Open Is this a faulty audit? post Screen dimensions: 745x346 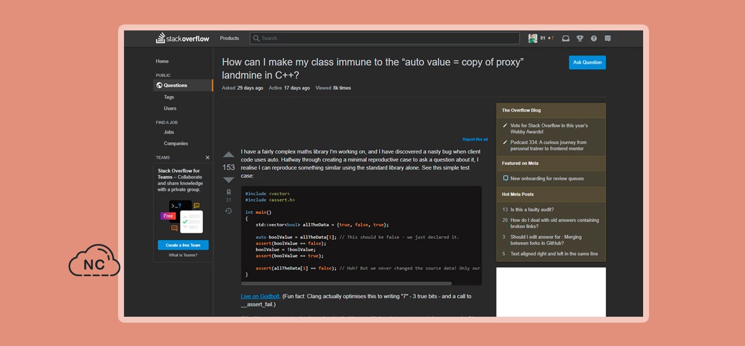[532, 209]
